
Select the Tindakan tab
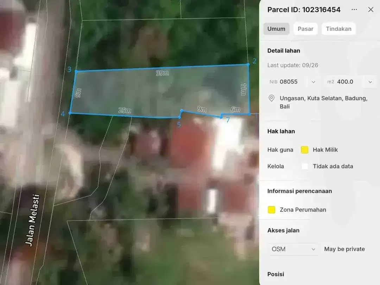coord(338,29)
